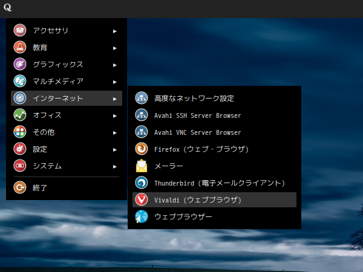The height and width of the screenshot is (272, 363).
Task: Click the Avahi SSH Server Browser icon
Action: [x=142, y=115]
